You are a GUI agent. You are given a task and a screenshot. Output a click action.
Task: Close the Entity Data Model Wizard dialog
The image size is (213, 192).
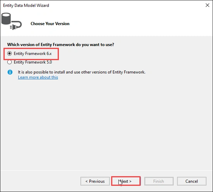207,5
